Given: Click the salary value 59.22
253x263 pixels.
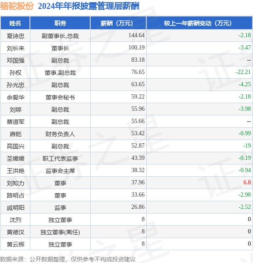Looking at the screenshot, I should (138, 96).
